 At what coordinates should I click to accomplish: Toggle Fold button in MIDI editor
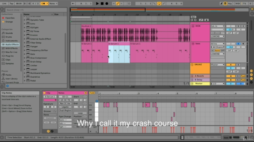(92, 93)
